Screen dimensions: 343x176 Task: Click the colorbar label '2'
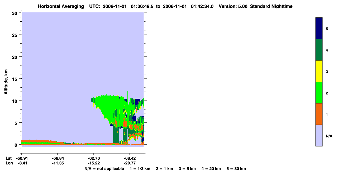(327, 93)
